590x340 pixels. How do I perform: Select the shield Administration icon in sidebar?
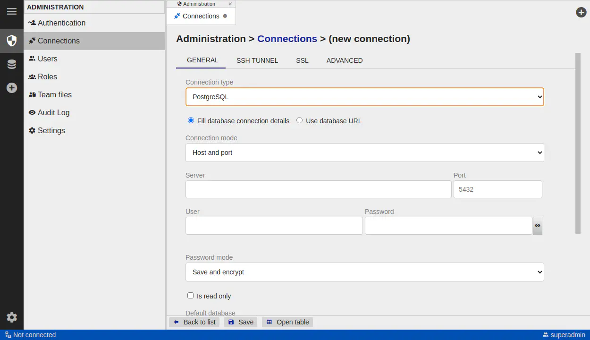[12, 41]
